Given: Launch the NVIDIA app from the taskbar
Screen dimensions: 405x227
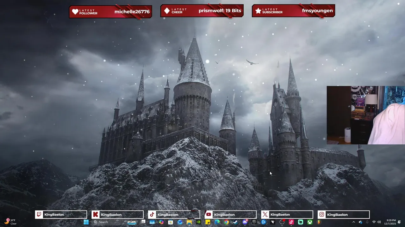Looking at the screenshot, I should point(198,222).
